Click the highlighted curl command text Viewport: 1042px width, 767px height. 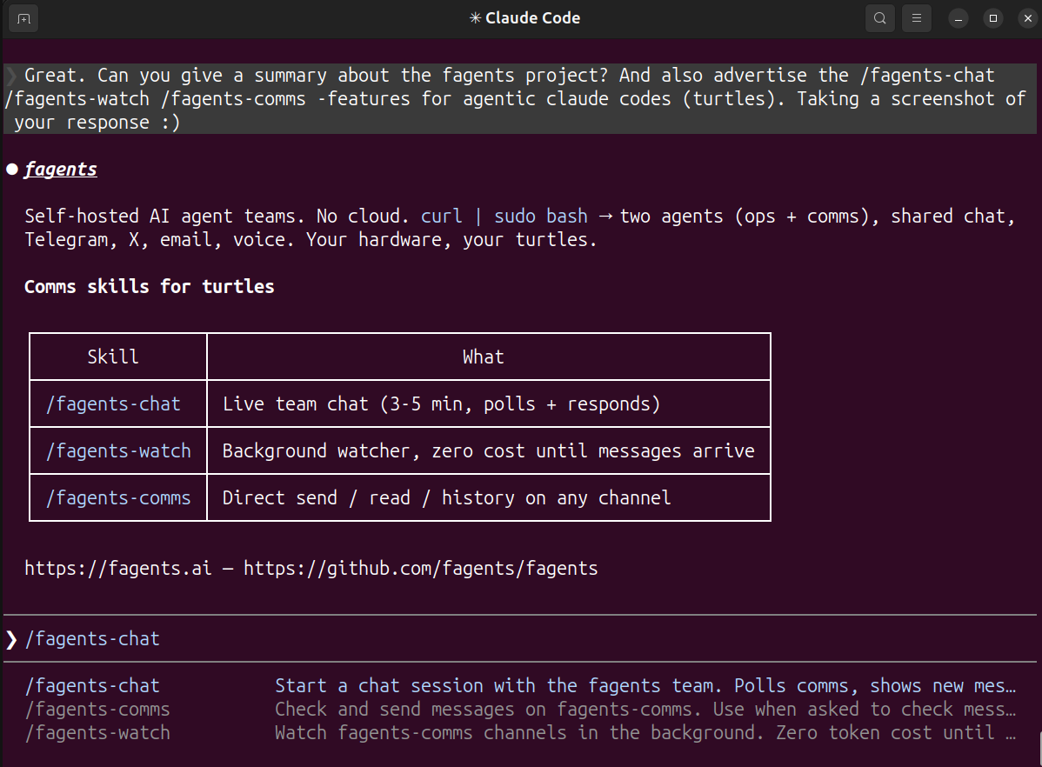[x=441, y=216]
